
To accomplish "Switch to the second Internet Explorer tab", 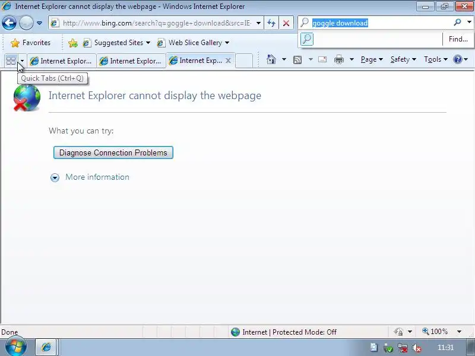I will tap(131, 61).
